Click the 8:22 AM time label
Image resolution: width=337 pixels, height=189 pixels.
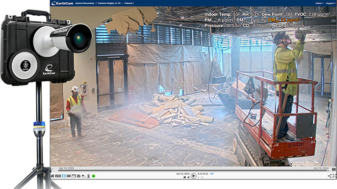201,174
